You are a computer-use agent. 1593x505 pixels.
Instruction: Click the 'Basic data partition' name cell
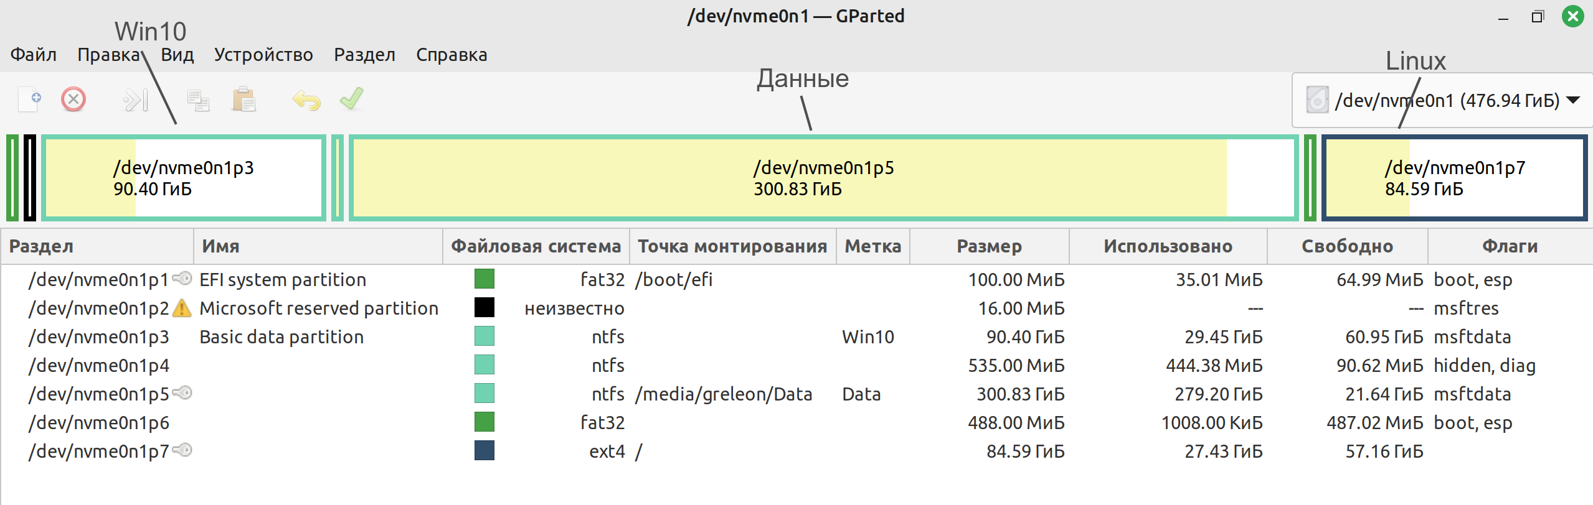tap(281, 336)
